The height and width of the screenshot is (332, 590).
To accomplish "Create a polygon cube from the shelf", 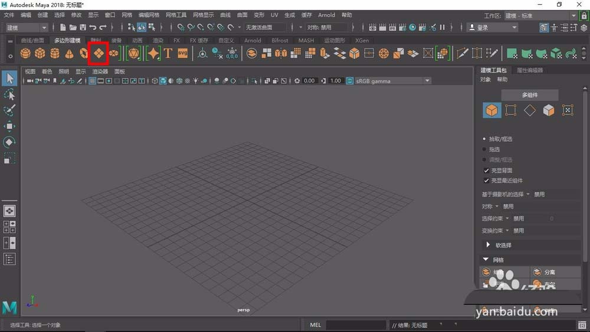I will [x=40, y=53].
